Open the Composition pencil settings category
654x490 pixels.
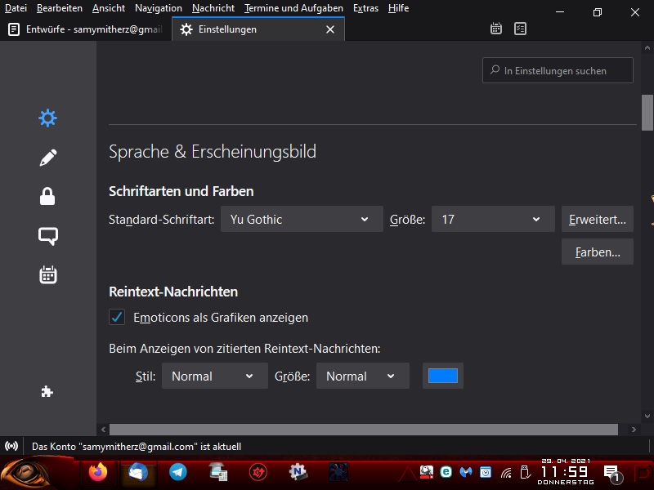tap(48, 158)
